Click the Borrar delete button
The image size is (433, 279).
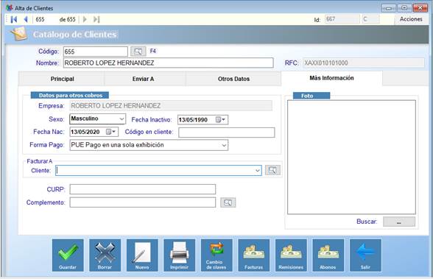click(105, 255)
